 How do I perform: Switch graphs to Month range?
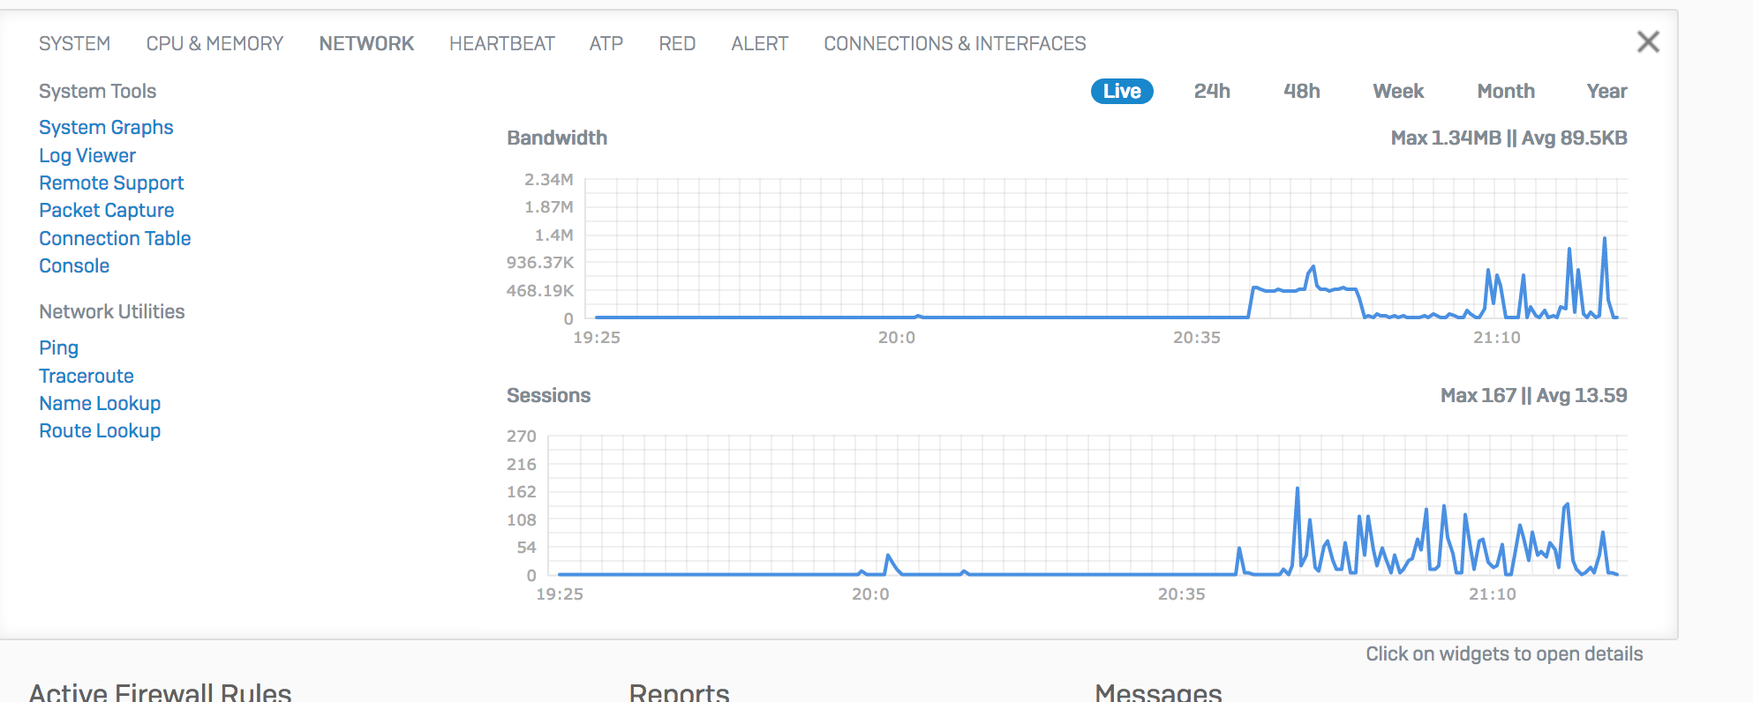pos(1506,91)
